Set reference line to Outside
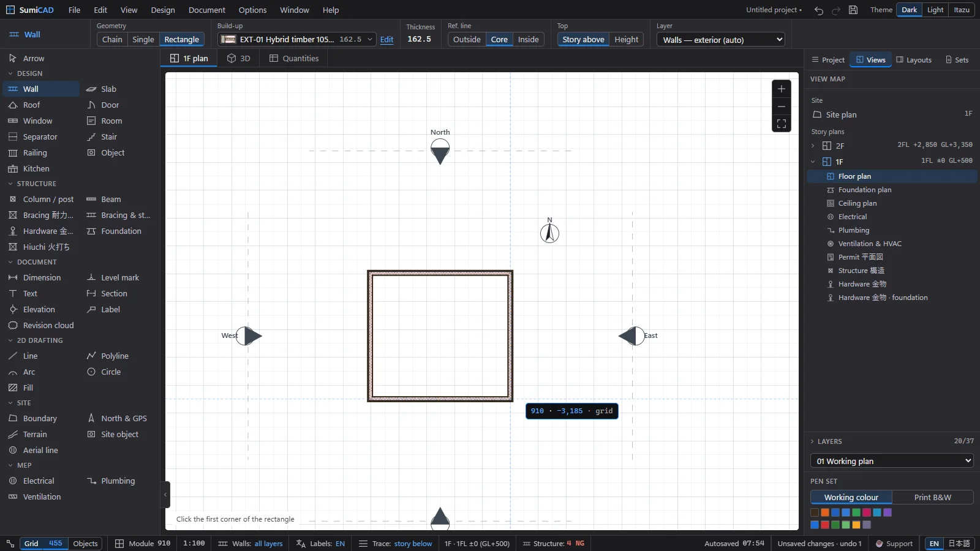Screen dimensions: 980x551 click(x=467, y=39)
